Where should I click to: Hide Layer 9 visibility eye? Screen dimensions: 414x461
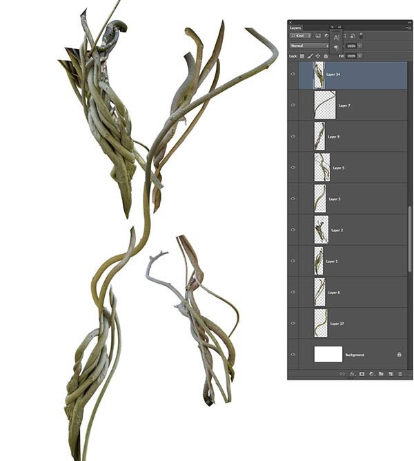tap(293, 137)
